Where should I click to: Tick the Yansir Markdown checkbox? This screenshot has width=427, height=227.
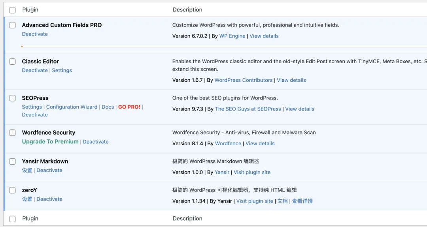[13, 161]
